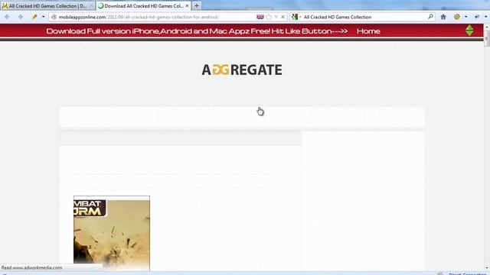The height and width of the screenshot is (275, 490).
Task: Click the site identity globe icon in address bar
Action: coord(54,17)
